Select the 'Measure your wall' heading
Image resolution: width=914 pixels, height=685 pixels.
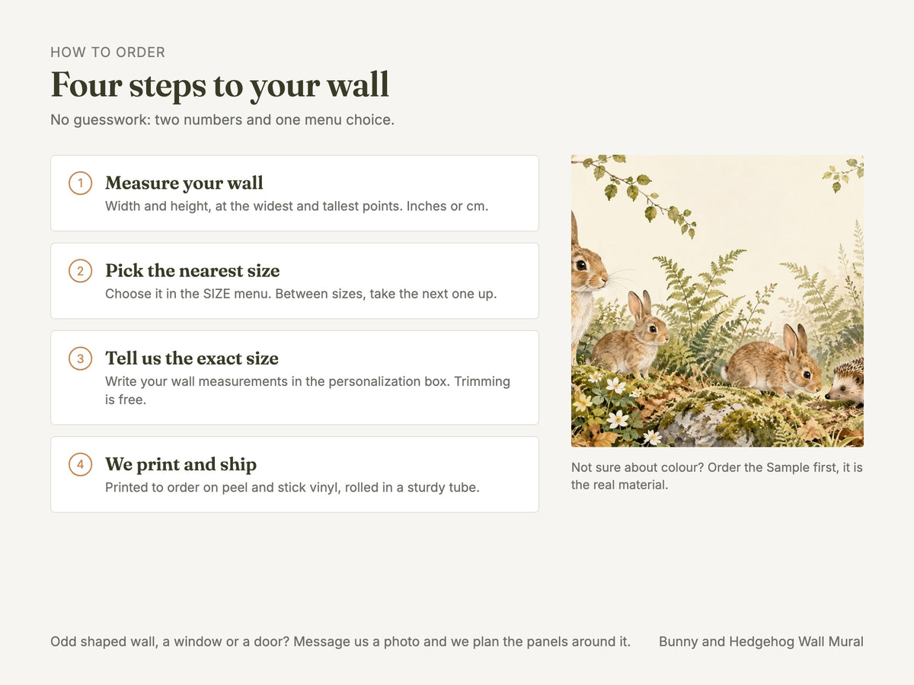click(x=184, y=183)
